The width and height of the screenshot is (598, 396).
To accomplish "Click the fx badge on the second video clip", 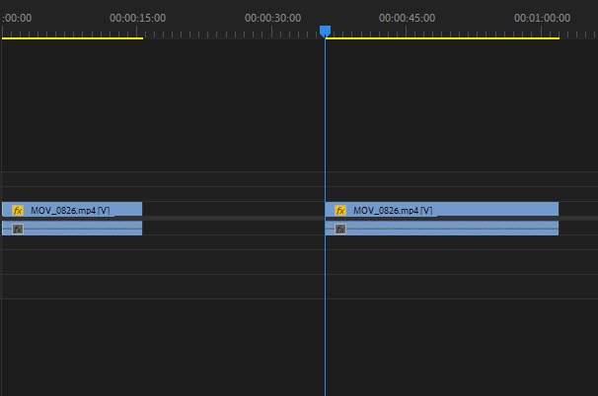I will [340, 210].
